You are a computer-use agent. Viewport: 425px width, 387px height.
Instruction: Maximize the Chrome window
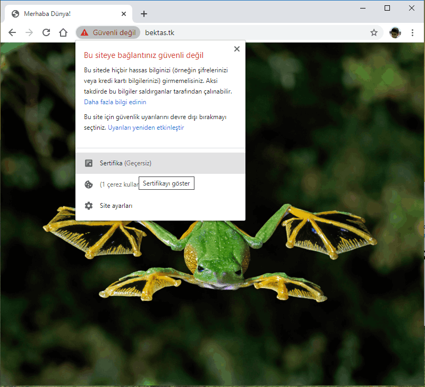[x=387, y=7]
